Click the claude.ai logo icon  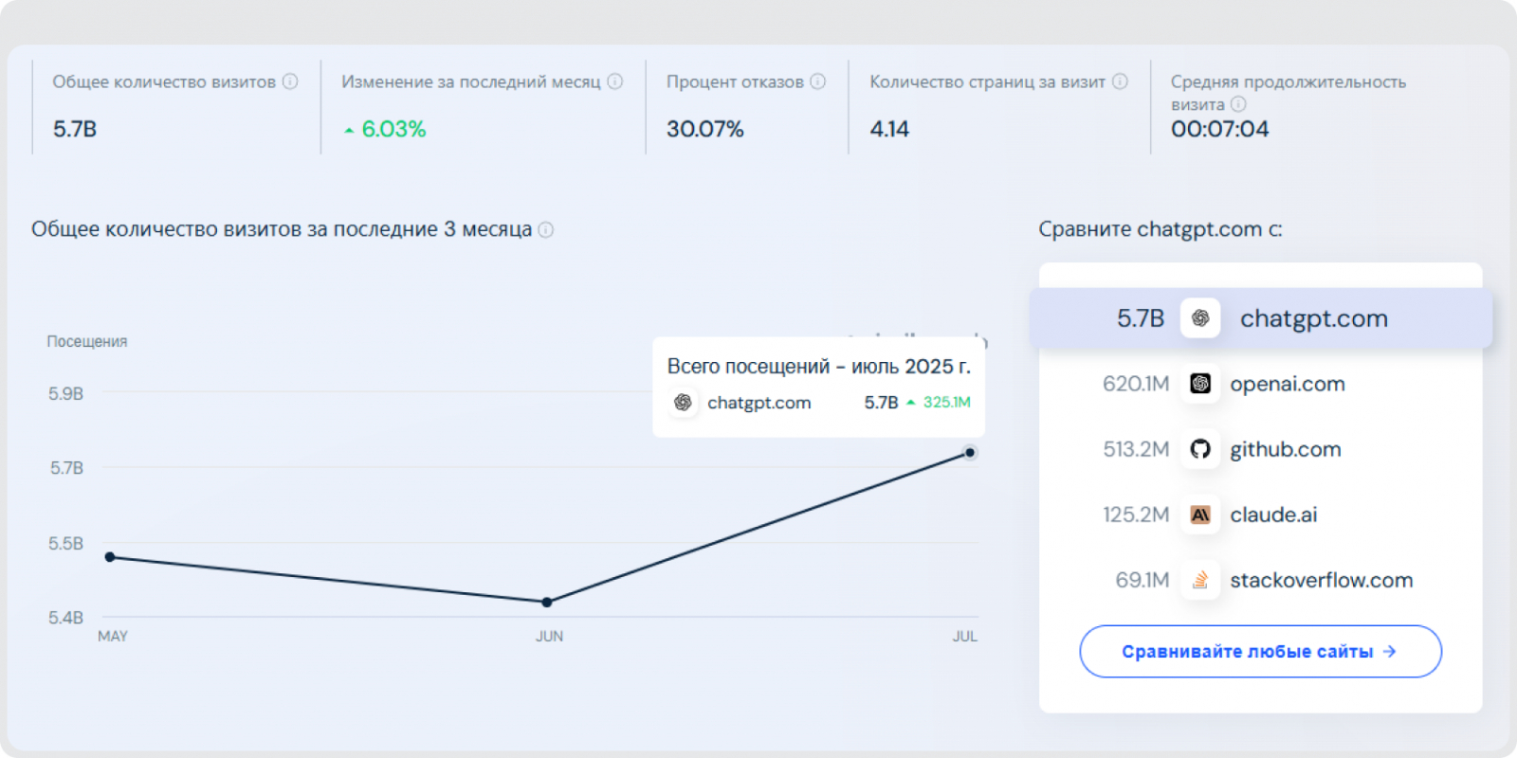(x=1200, y=514)
